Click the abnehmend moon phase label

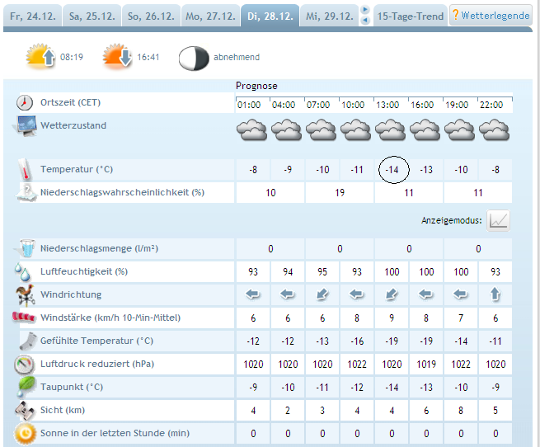tap(237, 57)
